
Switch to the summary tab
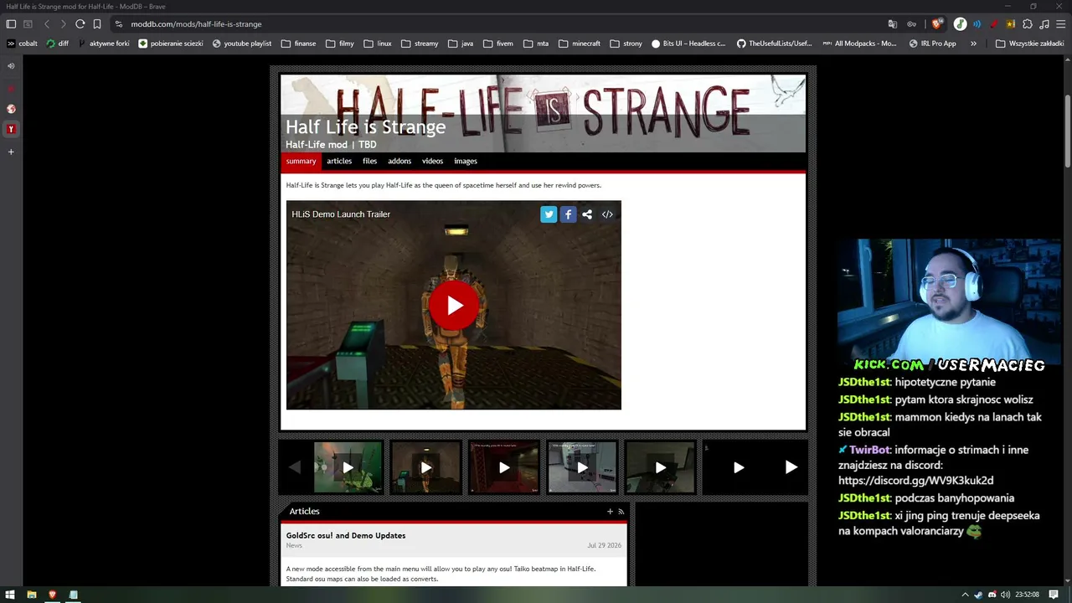[301, 162]
